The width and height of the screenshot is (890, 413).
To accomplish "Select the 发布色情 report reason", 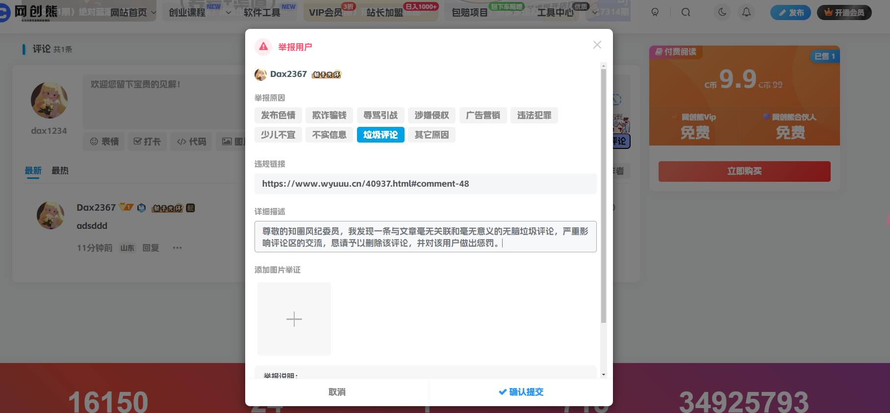I will (x=278, y=115).
